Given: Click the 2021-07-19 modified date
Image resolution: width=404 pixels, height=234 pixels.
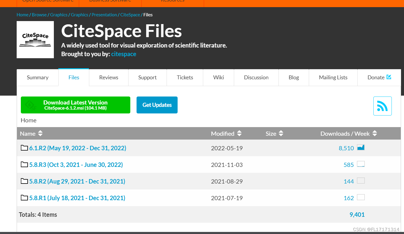Looking at the screenshot, I should [227, 198].
